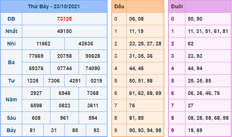Select Đuôi row values 44, 94

195,68
